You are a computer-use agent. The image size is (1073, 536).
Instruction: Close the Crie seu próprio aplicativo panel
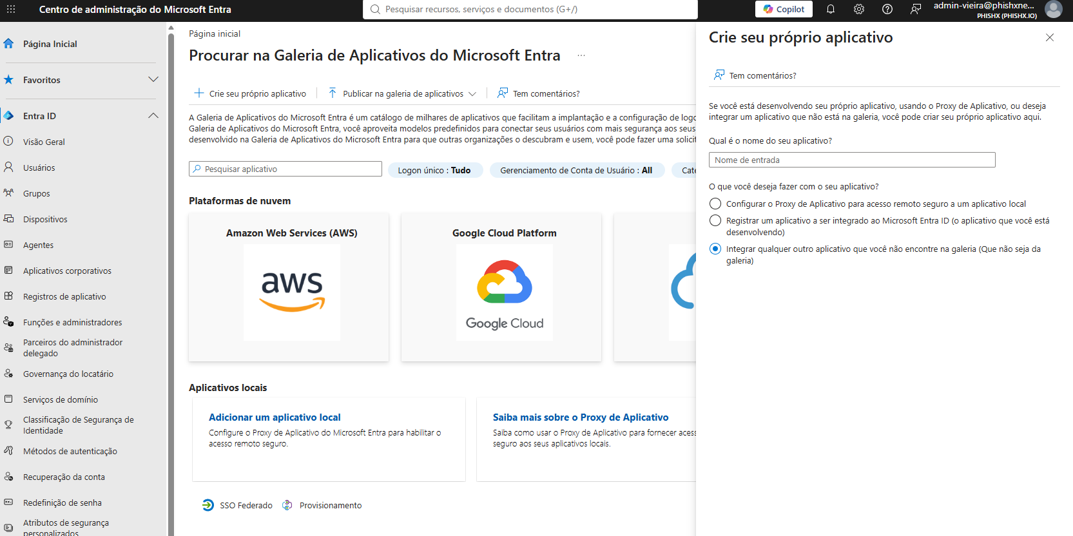[1050, 37]
